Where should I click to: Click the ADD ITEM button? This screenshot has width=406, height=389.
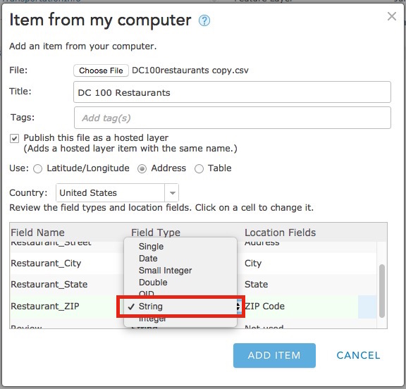coord(274,355)
